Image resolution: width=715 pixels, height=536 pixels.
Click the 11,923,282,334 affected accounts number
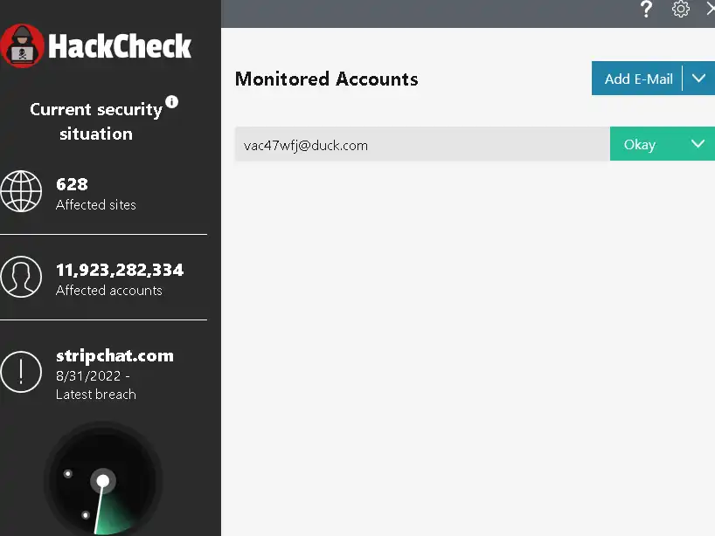(x=120, y=270)
